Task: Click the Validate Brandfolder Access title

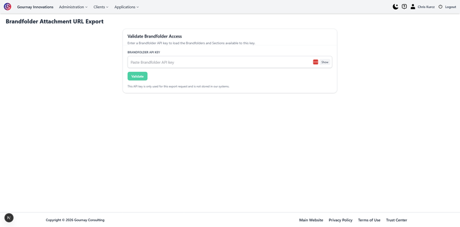Action: pos(155,36)
